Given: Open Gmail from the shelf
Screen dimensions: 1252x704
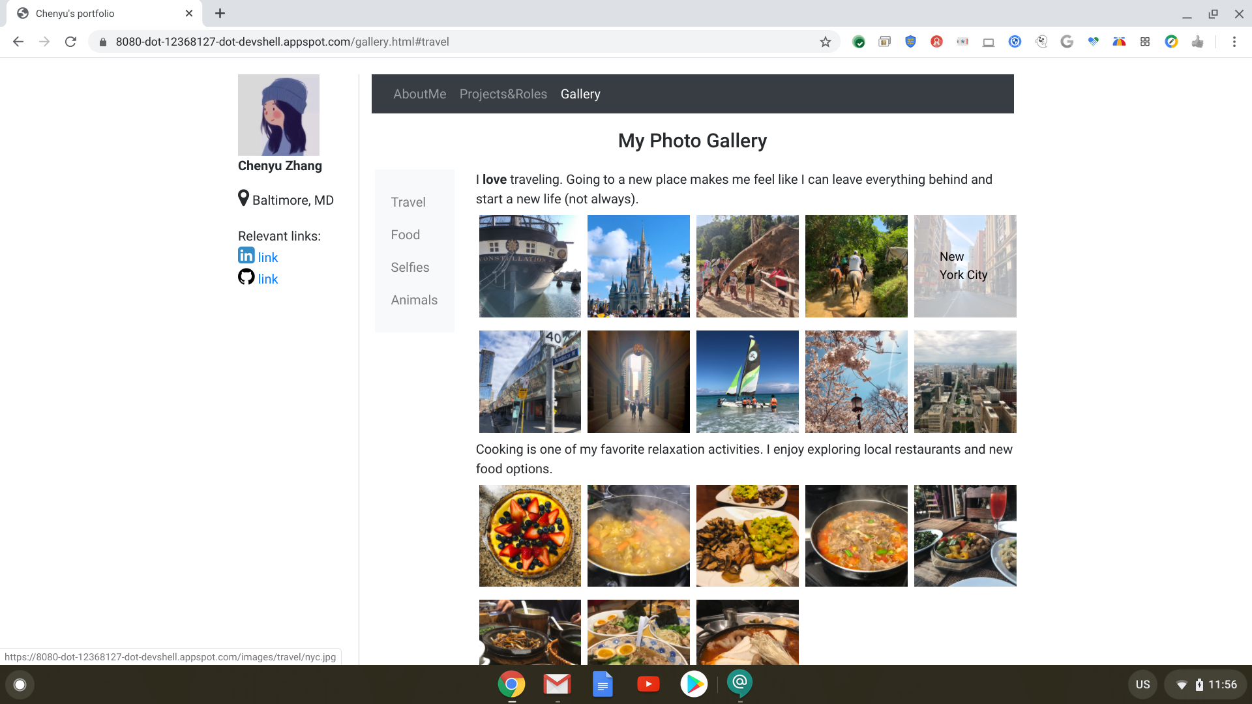Looking at the screenshot, I should coord(557,684).
